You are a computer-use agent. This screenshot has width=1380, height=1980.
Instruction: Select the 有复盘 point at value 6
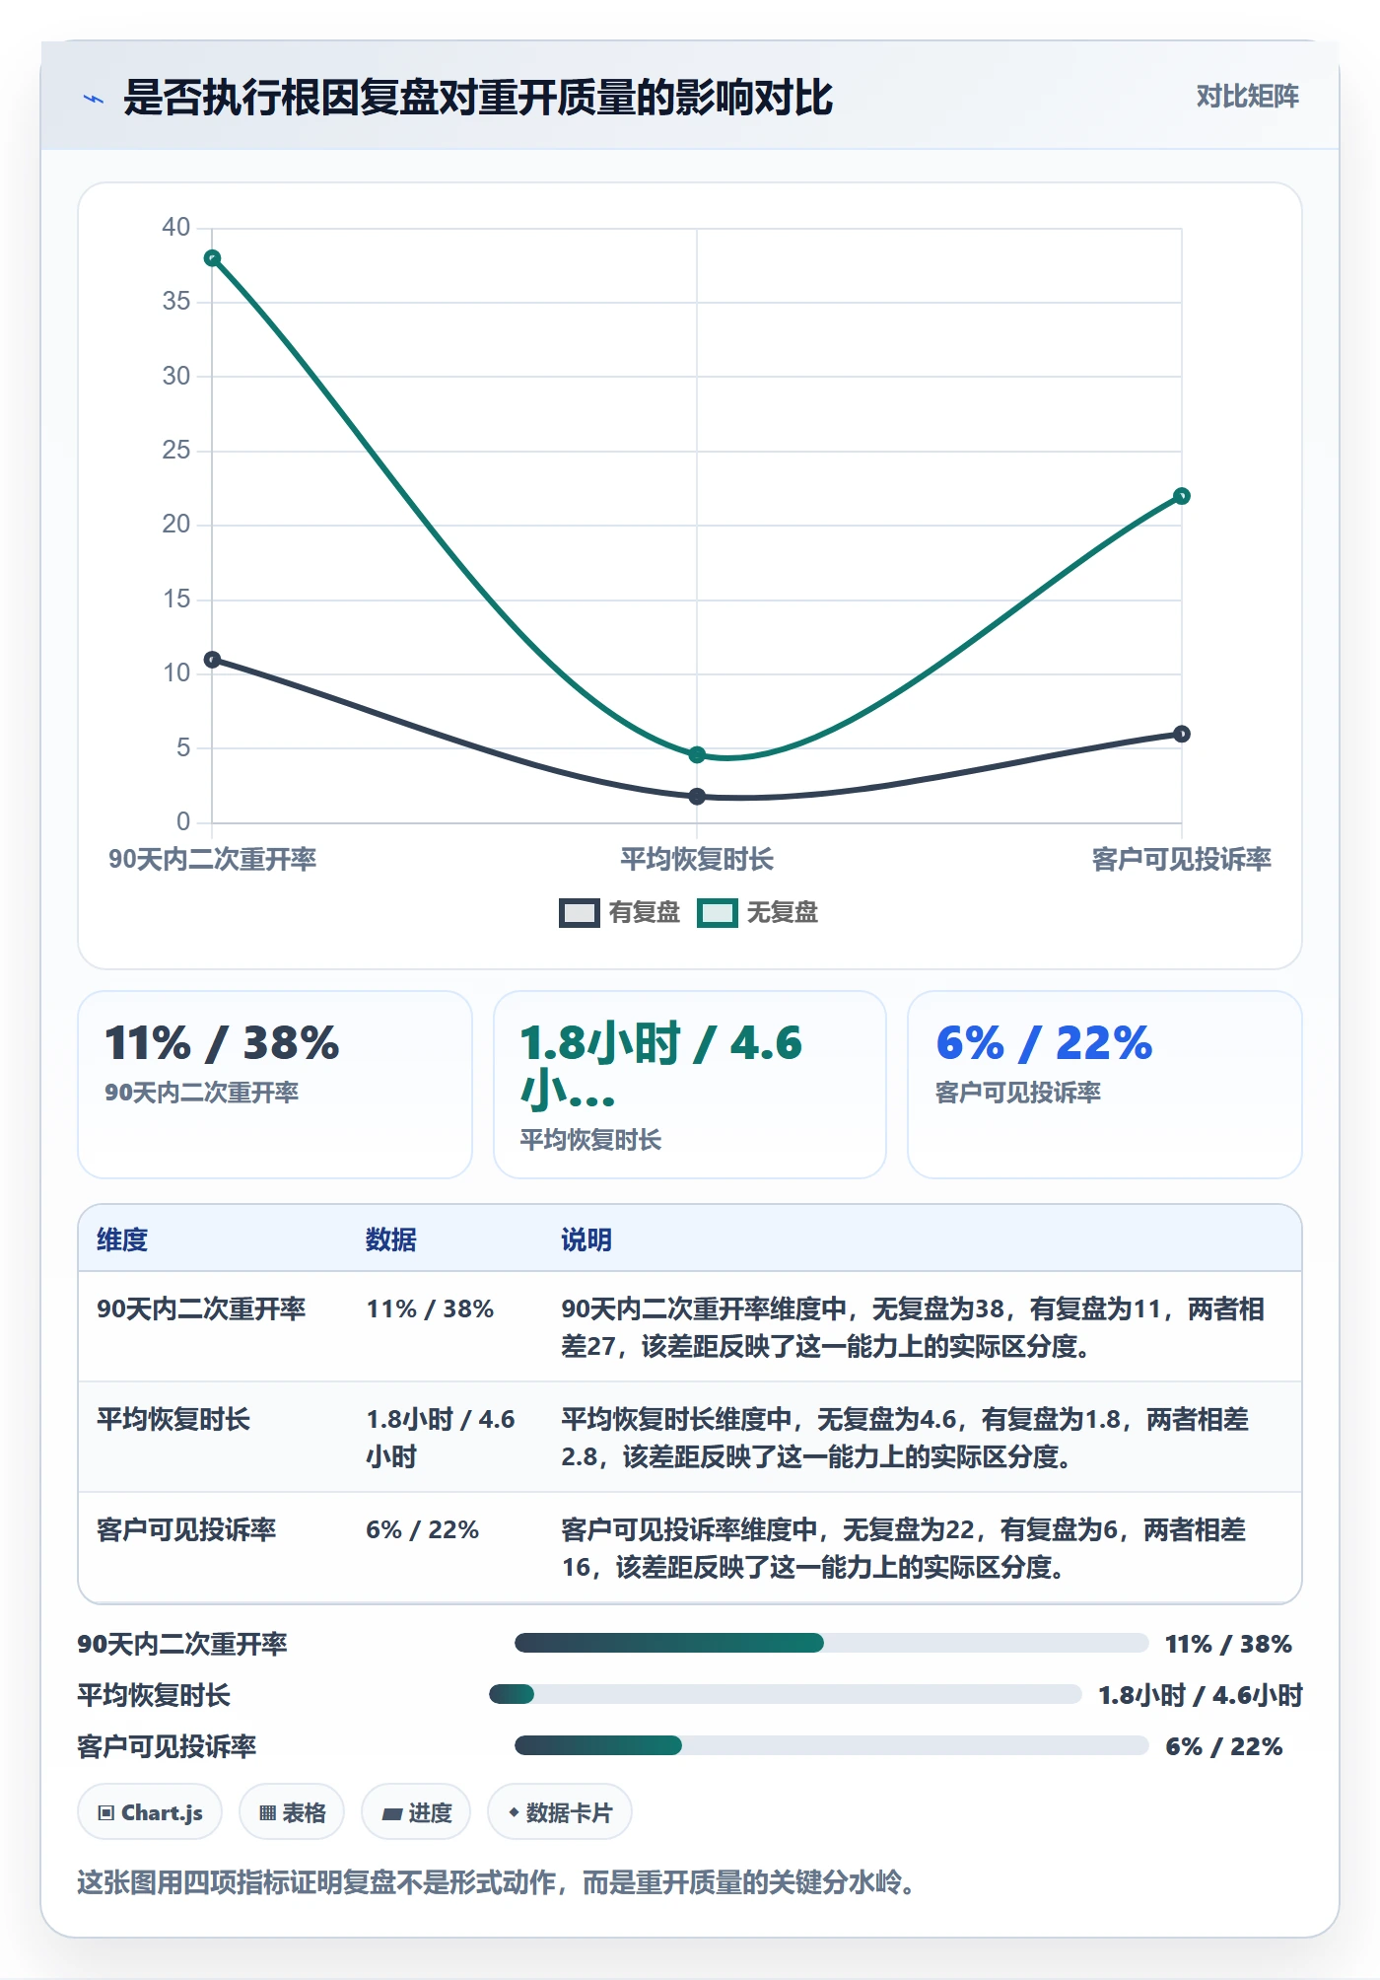pyautogui.click(x=1182, y=734)
